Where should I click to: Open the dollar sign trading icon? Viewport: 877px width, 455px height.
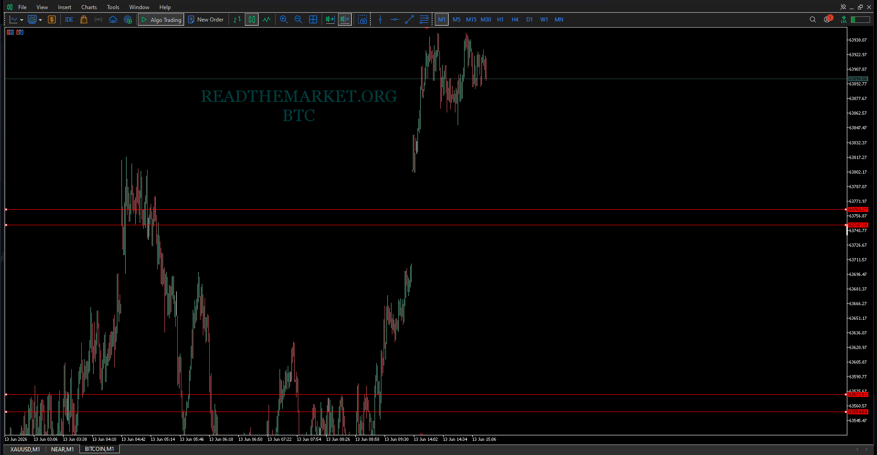(52, 20)
